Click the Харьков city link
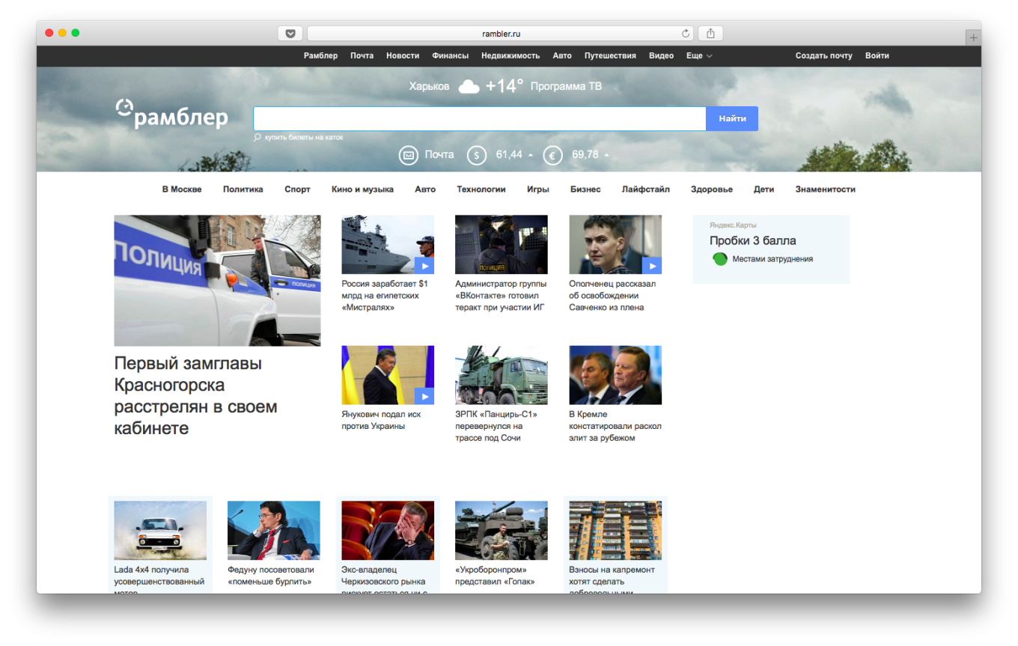1018x646 pixels. coord(429,87)
